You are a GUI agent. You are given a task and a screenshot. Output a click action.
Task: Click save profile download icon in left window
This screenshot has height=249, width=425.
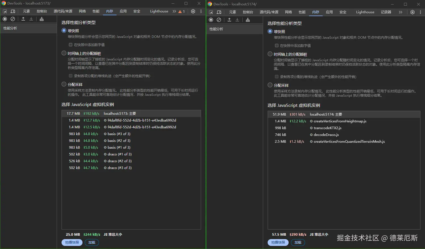click(31, 19)
